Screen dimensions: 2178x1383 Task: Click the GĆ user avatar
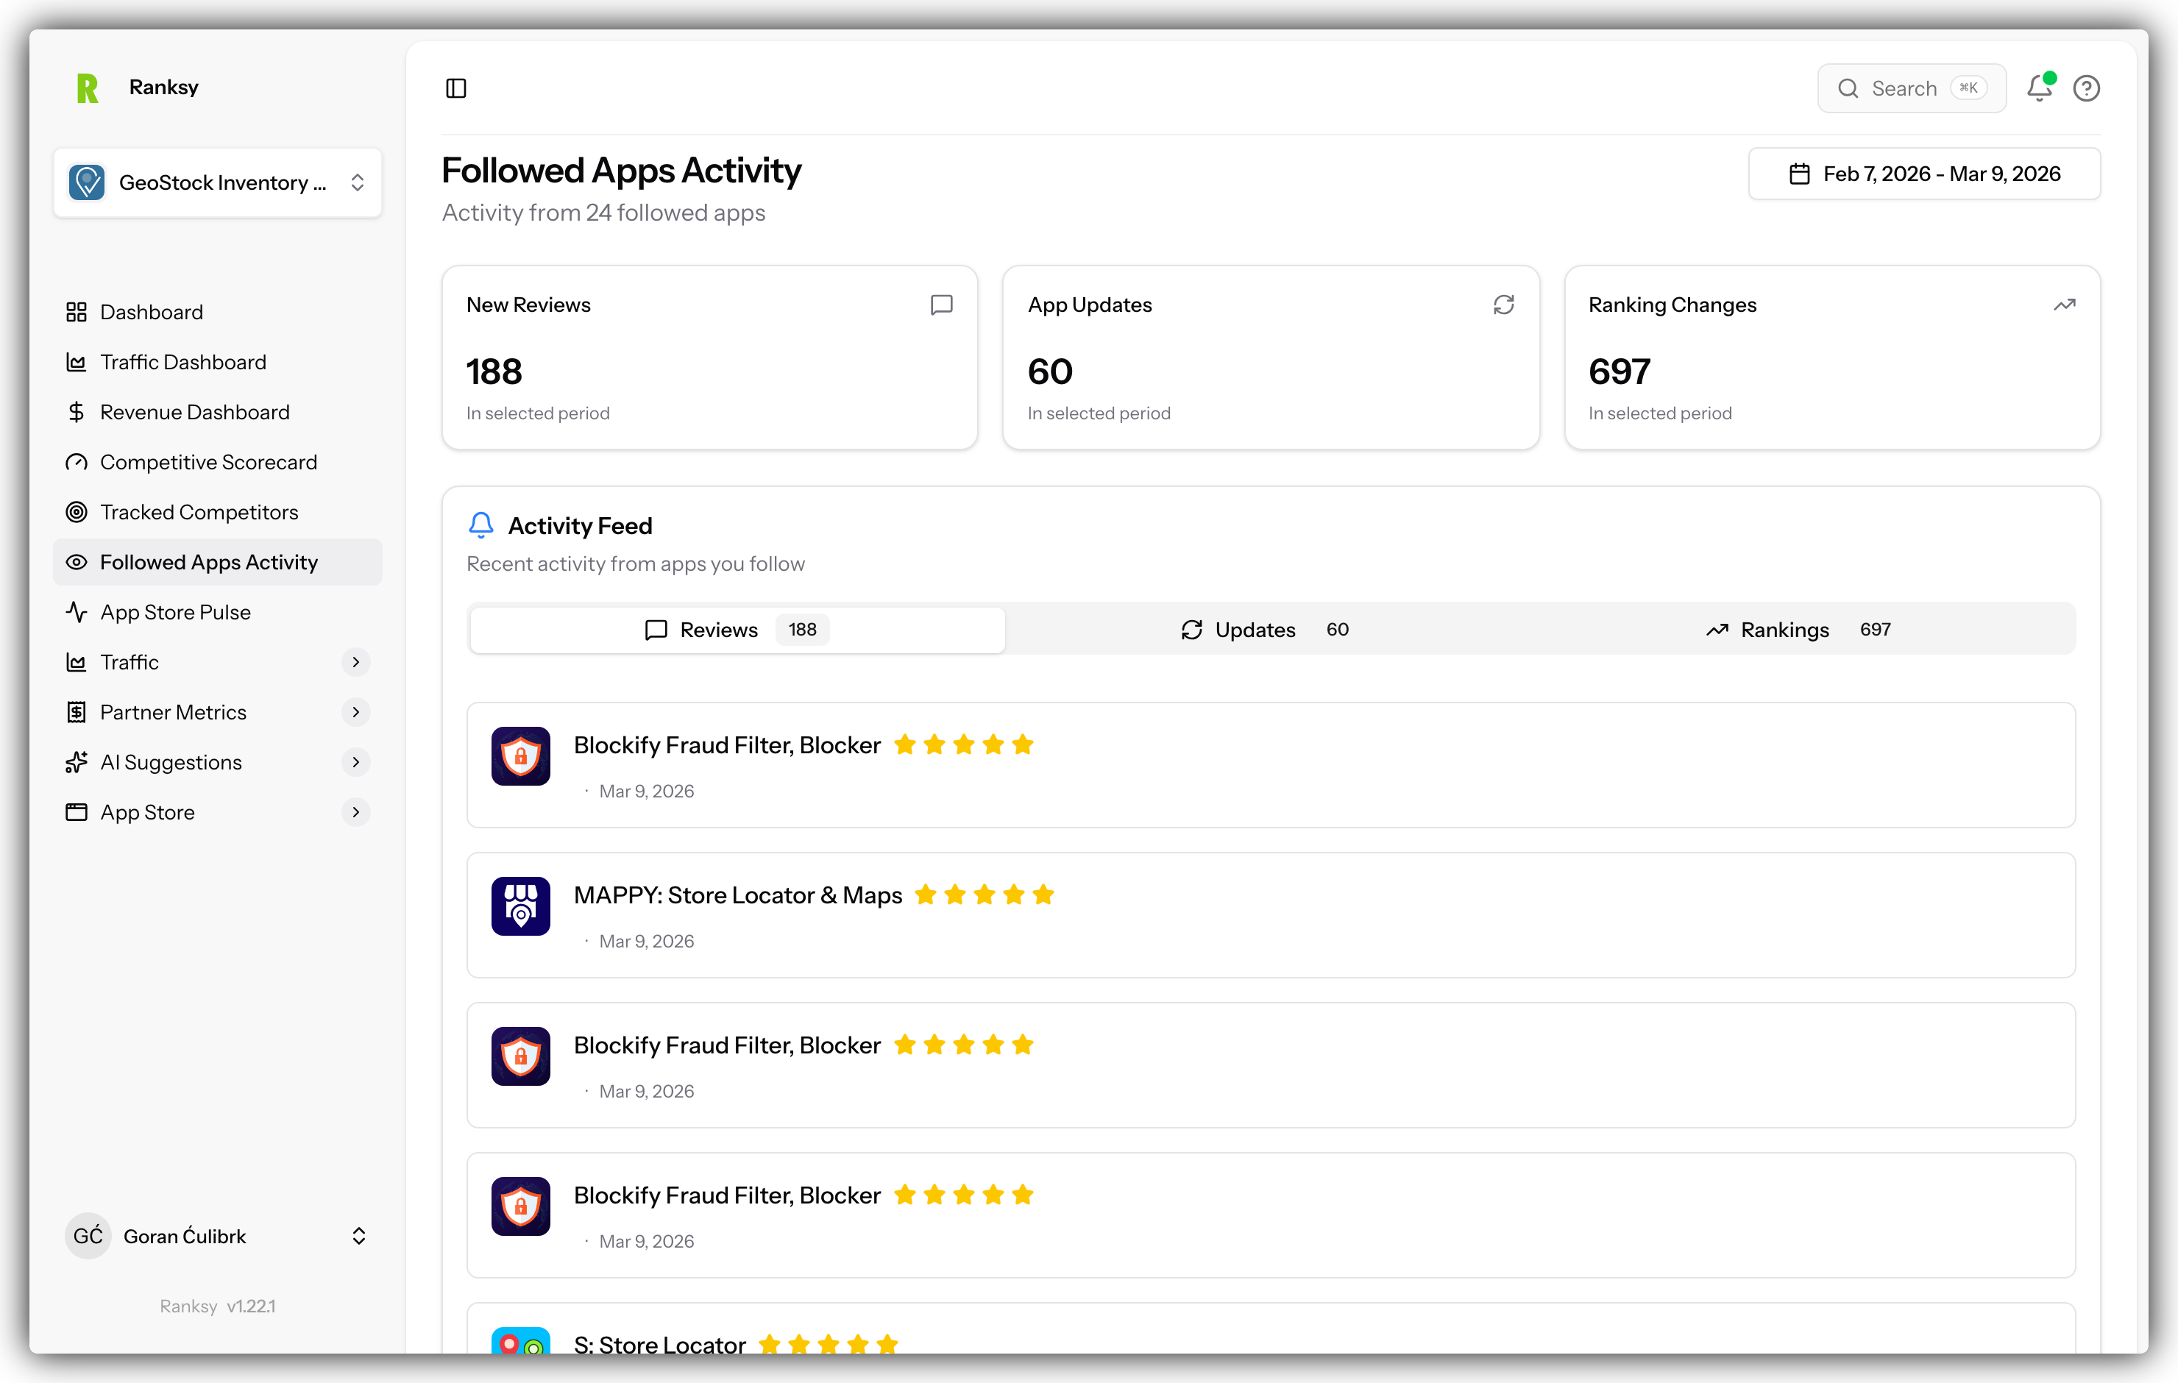click(88, 1236)
